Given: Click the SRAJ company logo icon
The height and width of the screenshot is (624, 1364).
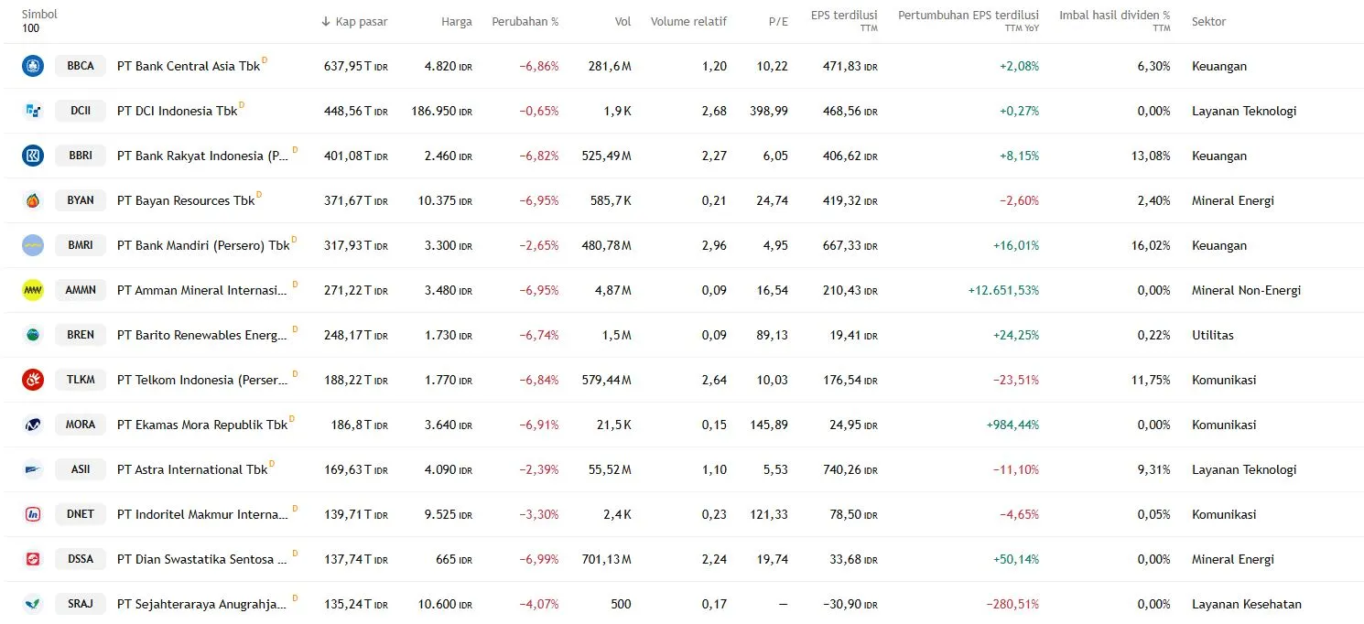Looking at the screenshot, I should click(x=33, y=604).
